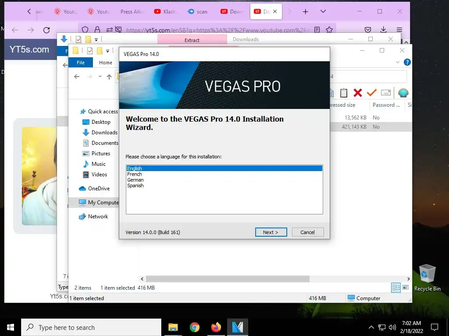Click Next in the VEGAS Pro installer

click(271, 232)
